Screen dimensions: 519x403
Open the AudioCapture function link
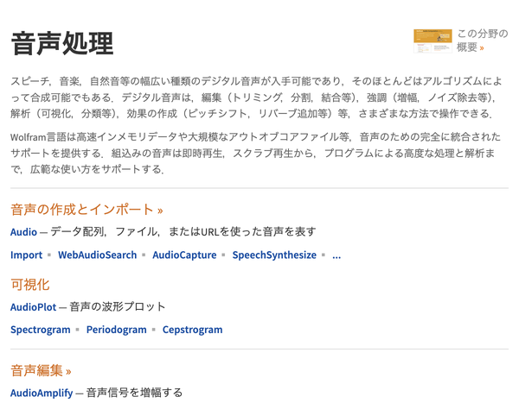[184, 255]
